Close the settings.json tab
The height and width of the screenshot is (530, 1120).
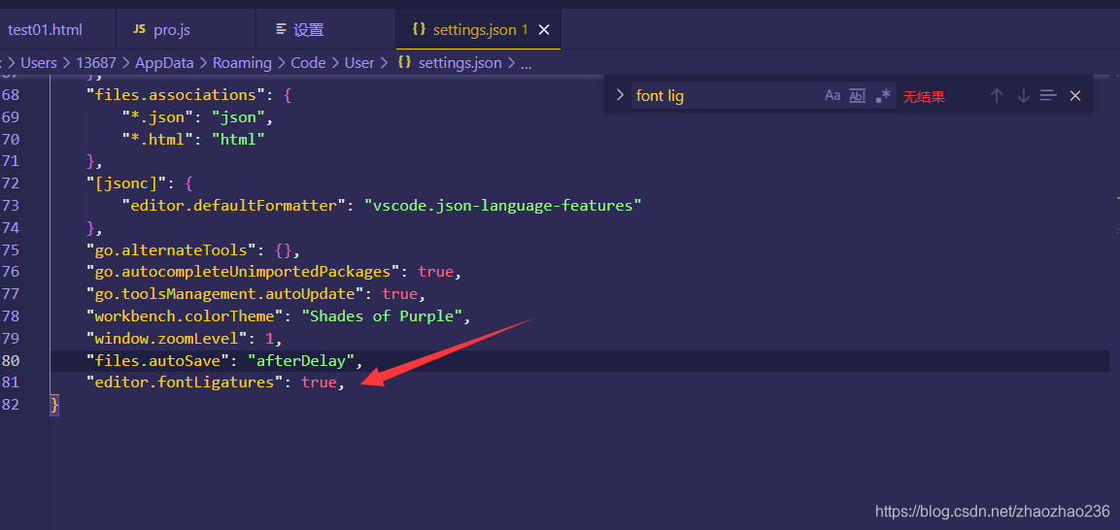pos(544,30)
